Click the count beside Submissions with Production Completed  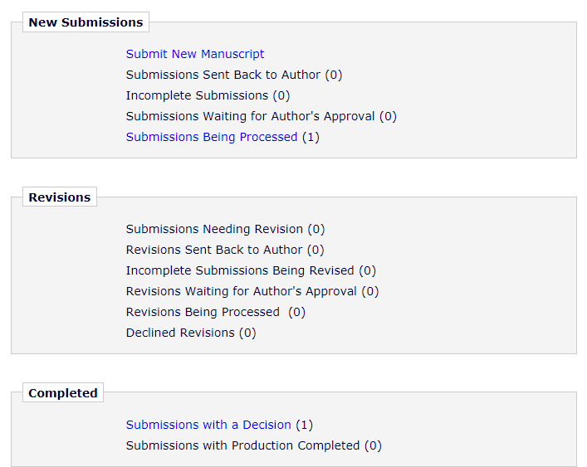(x=373, y=445)
